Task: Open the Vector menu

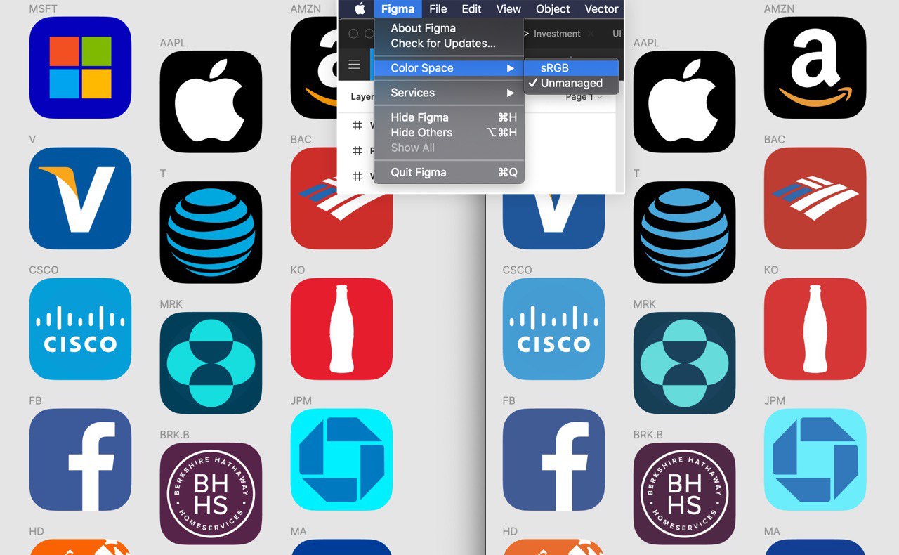Action: click(601, 9)
